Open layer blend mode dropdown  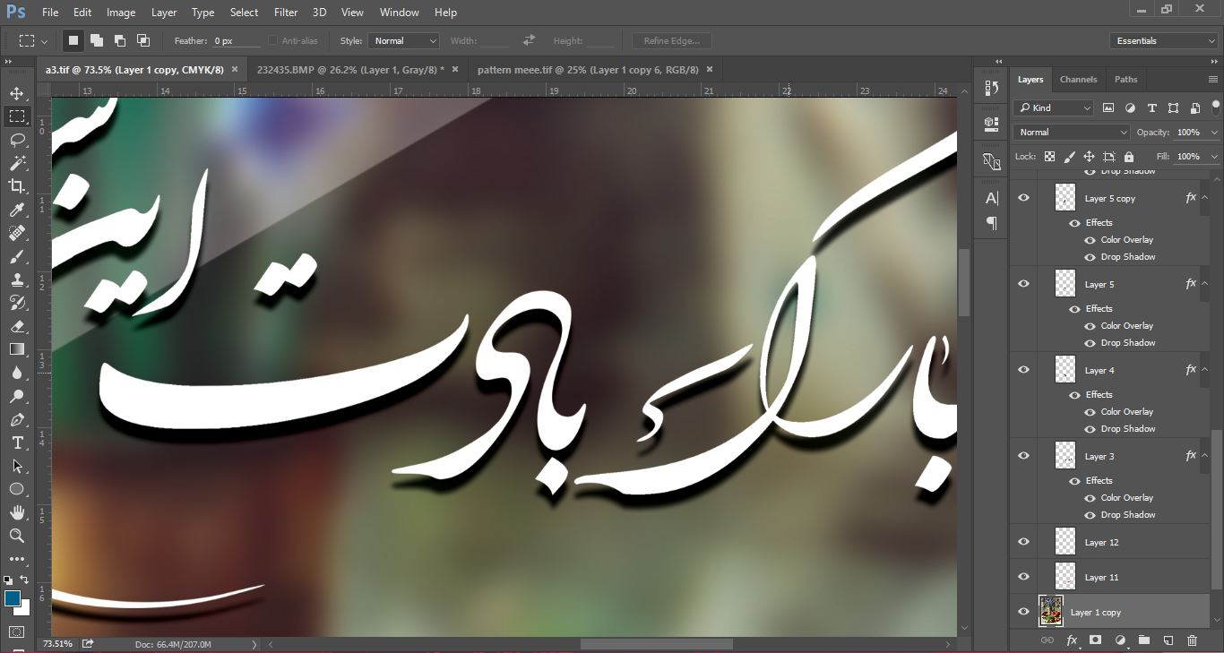(x=1072, y=133)
